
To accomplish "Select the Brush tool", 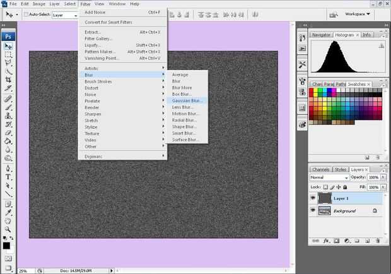I will pyautogui.click(x=8, y=107).
